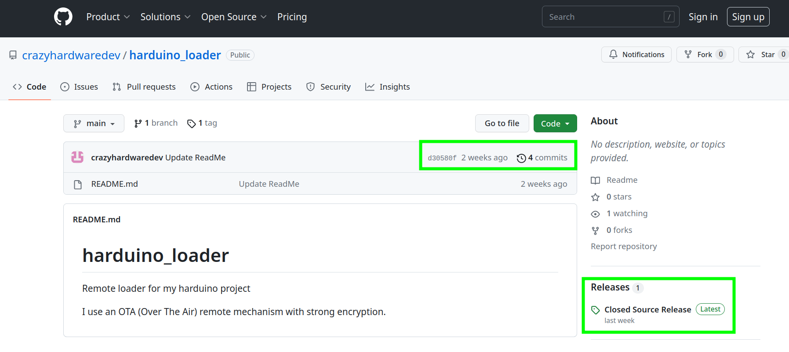Expand the Open Source menu
This screenshot has width=789, height=352.
pyautogui.click(x=234, y=17)
